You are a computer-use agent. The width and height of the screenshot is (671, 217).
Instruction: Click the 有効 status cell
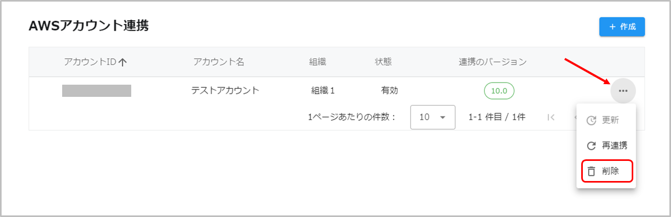389,91
